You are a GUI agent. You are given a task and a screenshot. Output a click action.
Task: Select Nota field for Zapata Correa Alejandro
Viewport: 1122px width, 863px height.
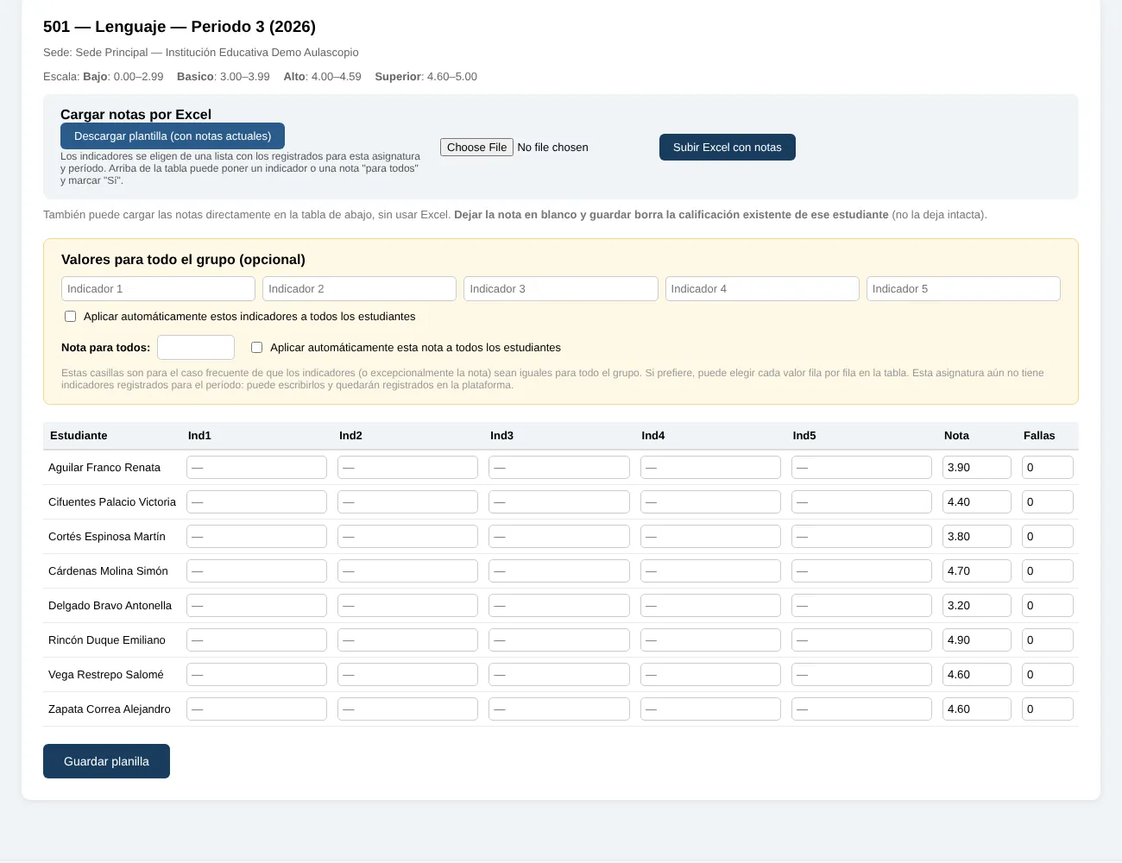977,709
